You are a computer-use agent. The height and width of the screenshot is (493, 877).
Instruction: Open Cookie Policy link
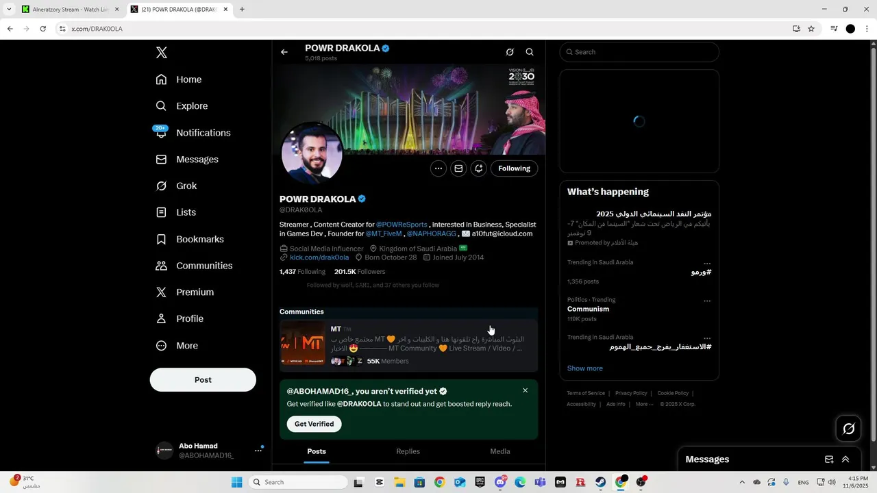[673, 393]
